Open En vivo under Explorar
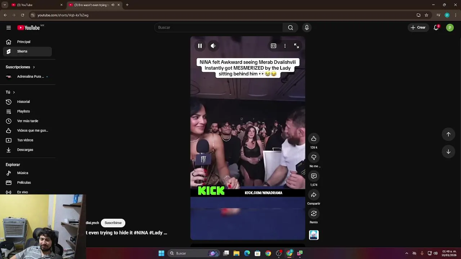461x259 pixels. click(x=27, y=192)
